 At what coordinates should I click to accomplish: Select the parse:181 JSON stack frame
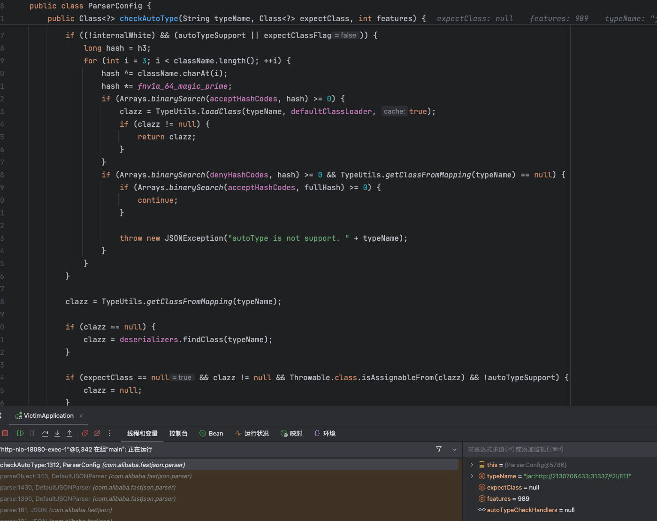[x=229, y=510]
